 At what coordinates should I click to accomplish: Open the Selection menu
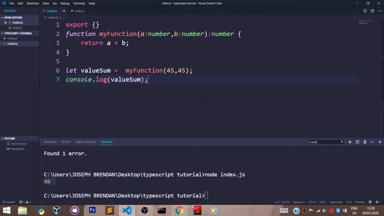click(x=32, y=4)
